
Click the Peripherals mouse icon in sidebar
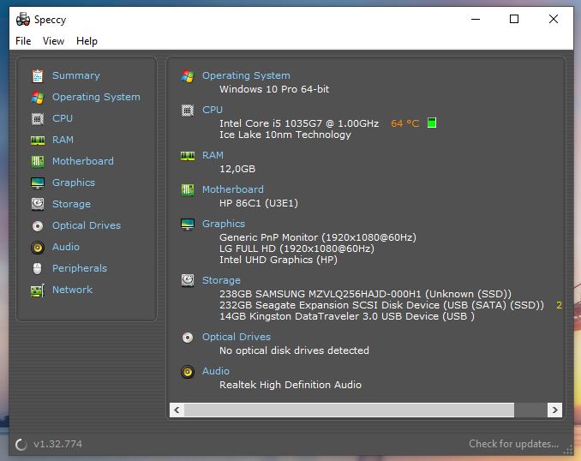click(37, 268)
